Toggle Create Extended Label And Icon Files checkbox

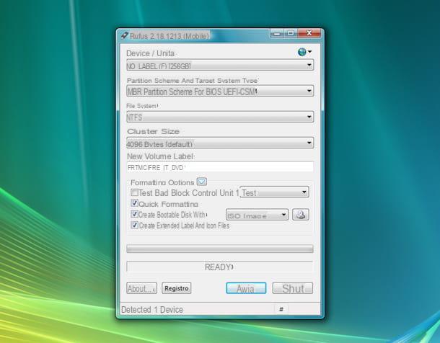pos(134,225)
